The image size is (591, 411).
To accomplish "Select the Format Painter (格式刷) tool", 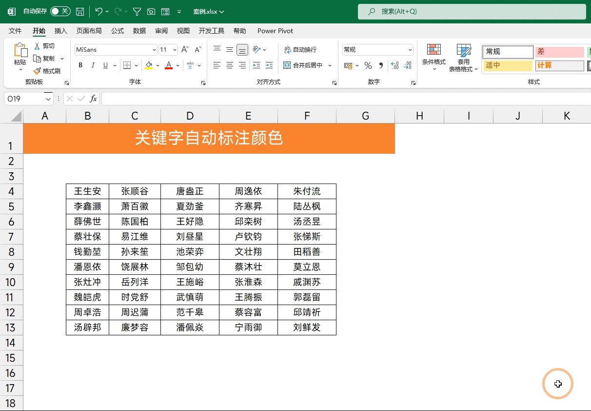I will 51,70.
